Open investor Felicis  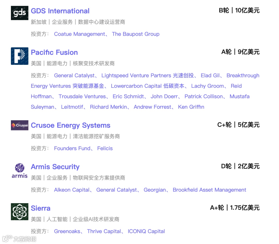point(105,148)
